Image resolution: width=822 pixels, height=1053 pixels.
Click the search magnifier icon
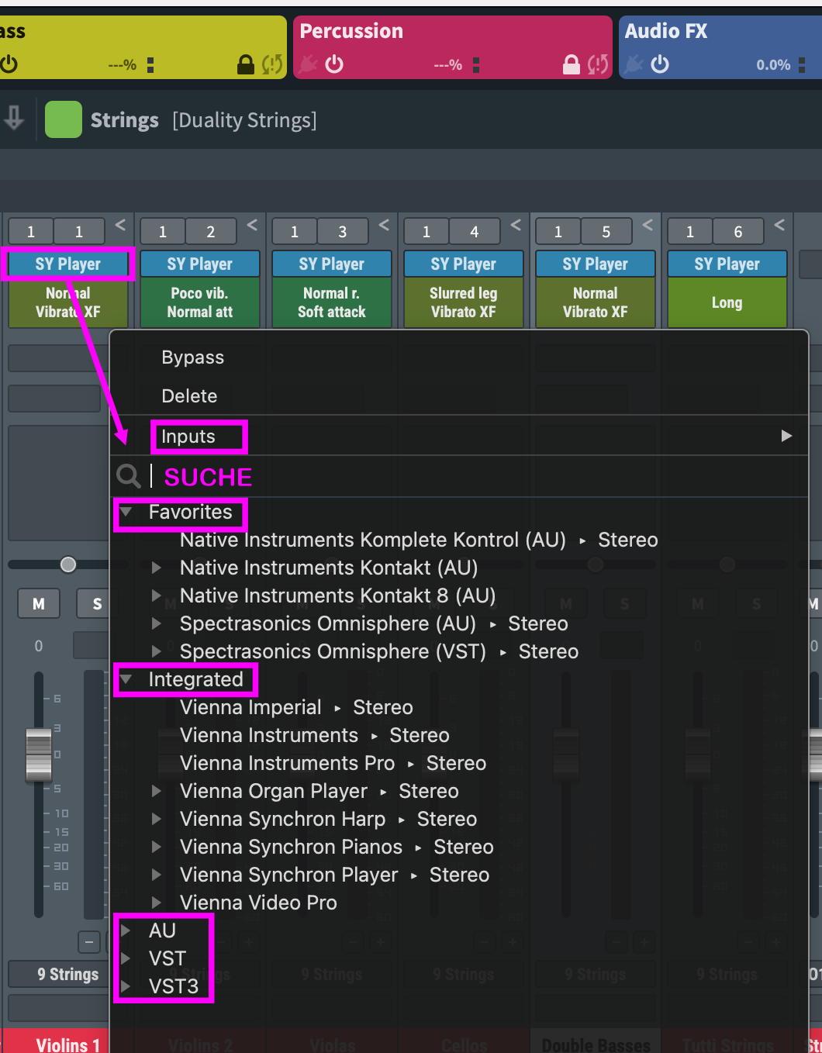click(128, 475)
